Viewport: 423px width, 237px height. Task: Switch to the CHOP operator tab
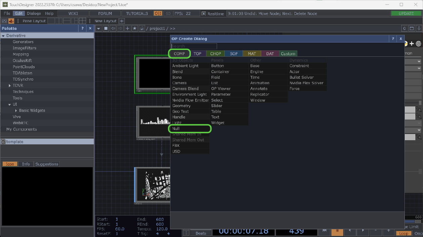click(x=216, y=54)
